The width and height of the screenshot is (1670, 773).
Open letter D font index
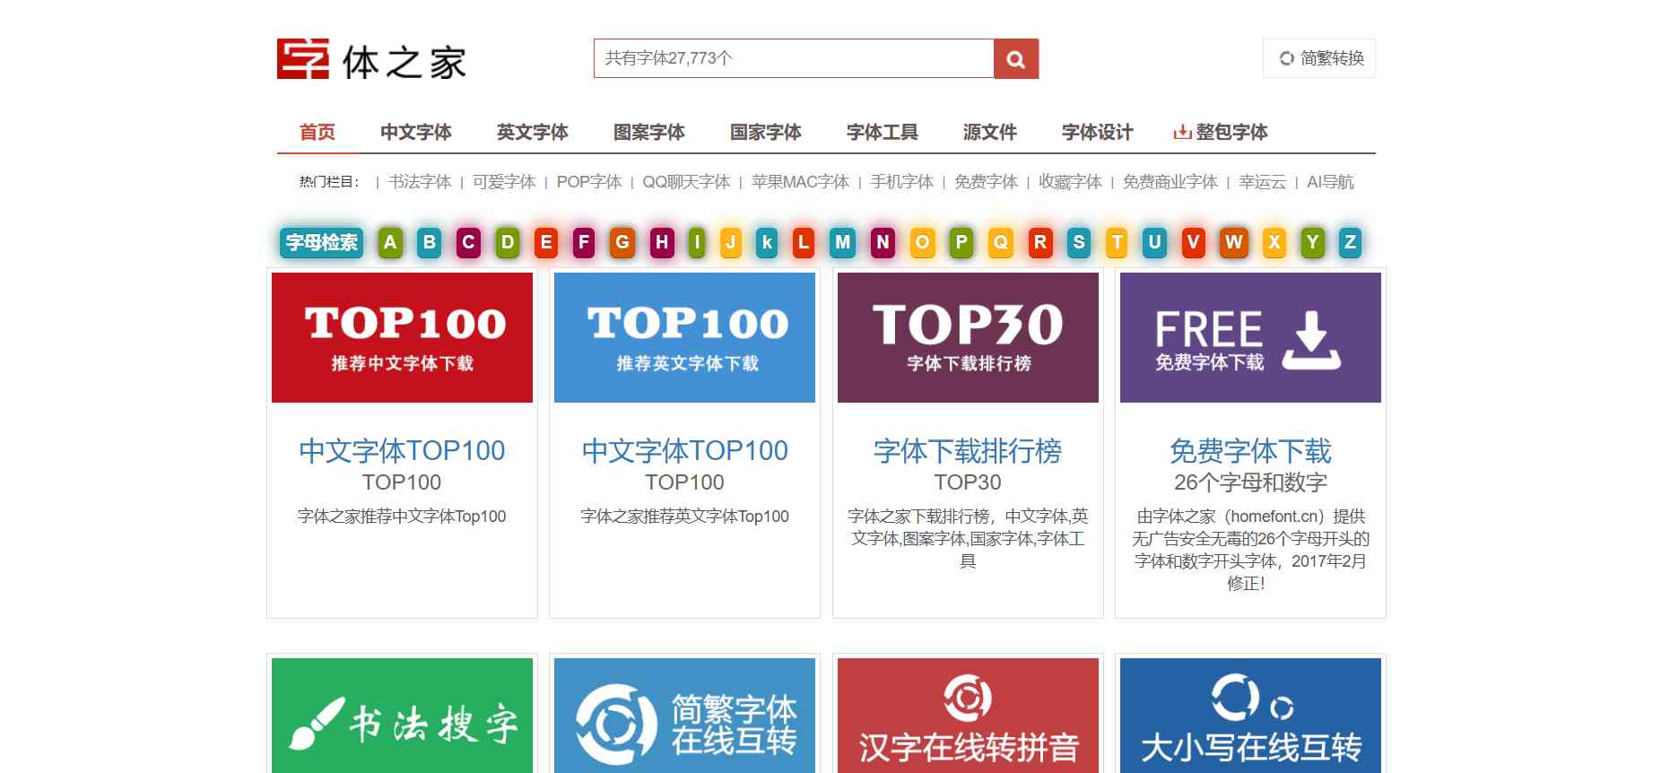(x=508, y=242)
